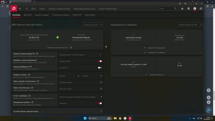This screenshot has width=215, height=121.
Task: Click the taskbar clock and date
Action: coord(207,118)
